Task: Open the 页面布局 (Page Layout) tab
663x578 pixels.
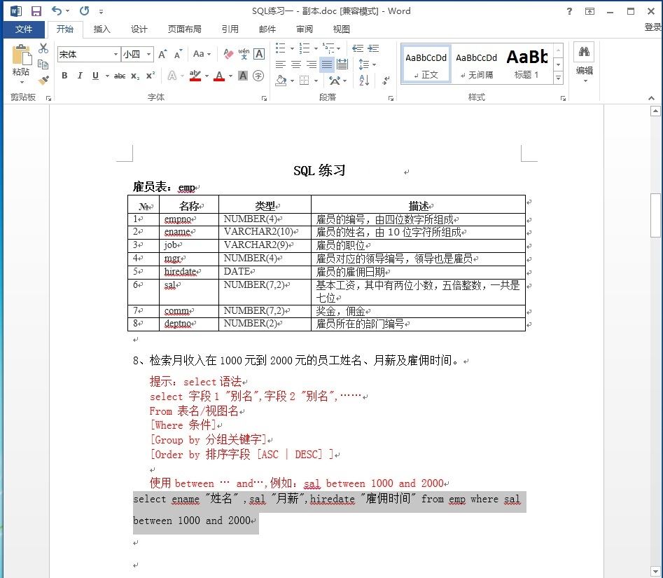Action: point(184,29)
